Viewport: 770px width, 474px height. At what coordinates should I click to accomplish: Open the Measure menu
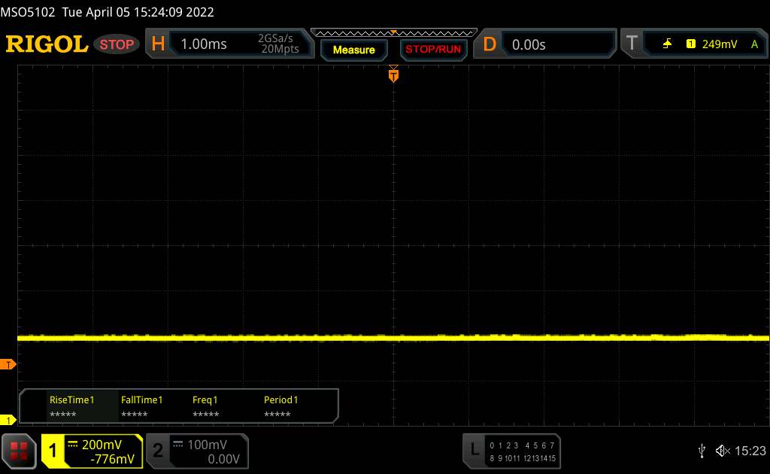click(x=353, y=50)
